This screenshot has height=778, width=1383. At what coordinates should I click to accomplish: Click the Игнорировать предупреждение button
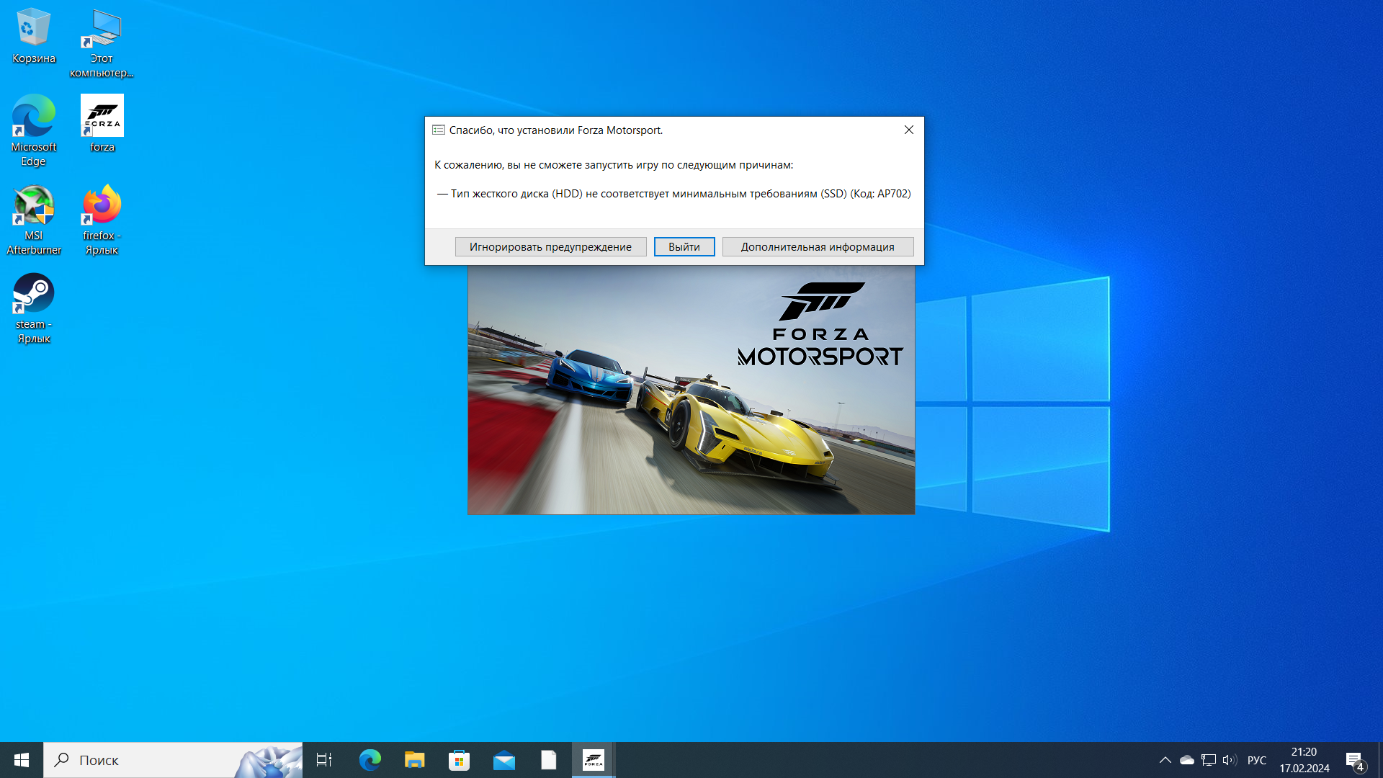(550, 246)
